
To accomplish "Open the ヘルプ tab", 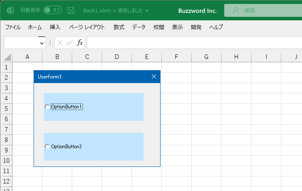I will 216,27.
